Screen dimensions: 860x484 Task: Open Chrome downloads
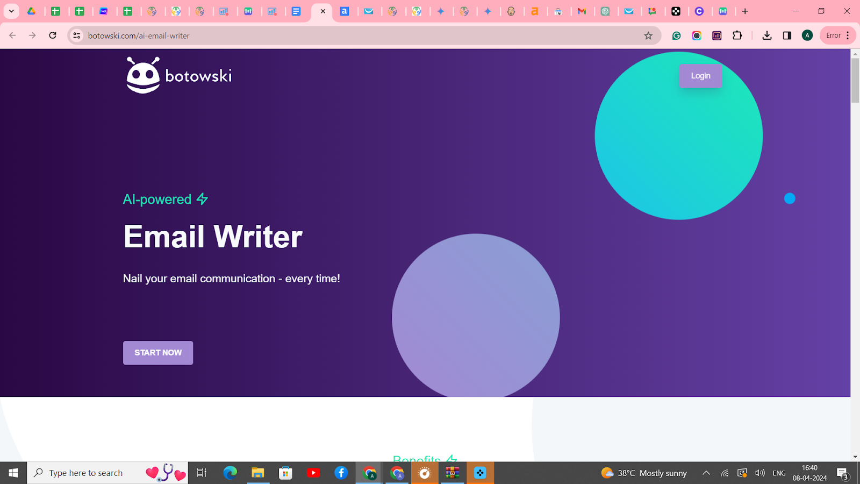point(767,35)
